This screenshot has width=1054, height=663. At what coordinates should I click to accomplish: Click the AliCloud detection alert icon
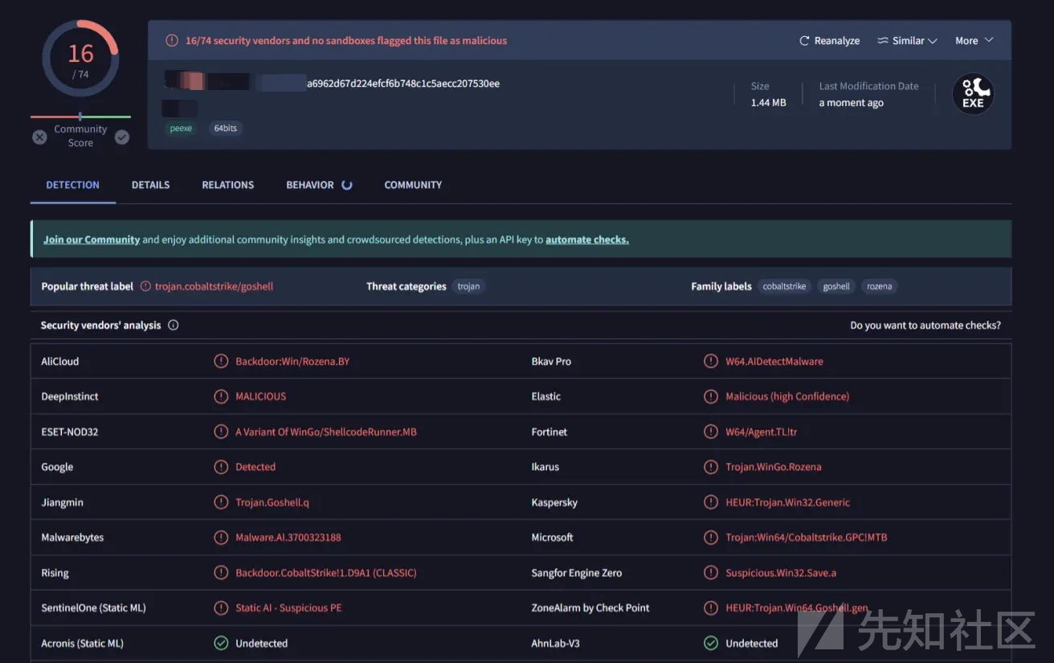(x=221, y=361)
